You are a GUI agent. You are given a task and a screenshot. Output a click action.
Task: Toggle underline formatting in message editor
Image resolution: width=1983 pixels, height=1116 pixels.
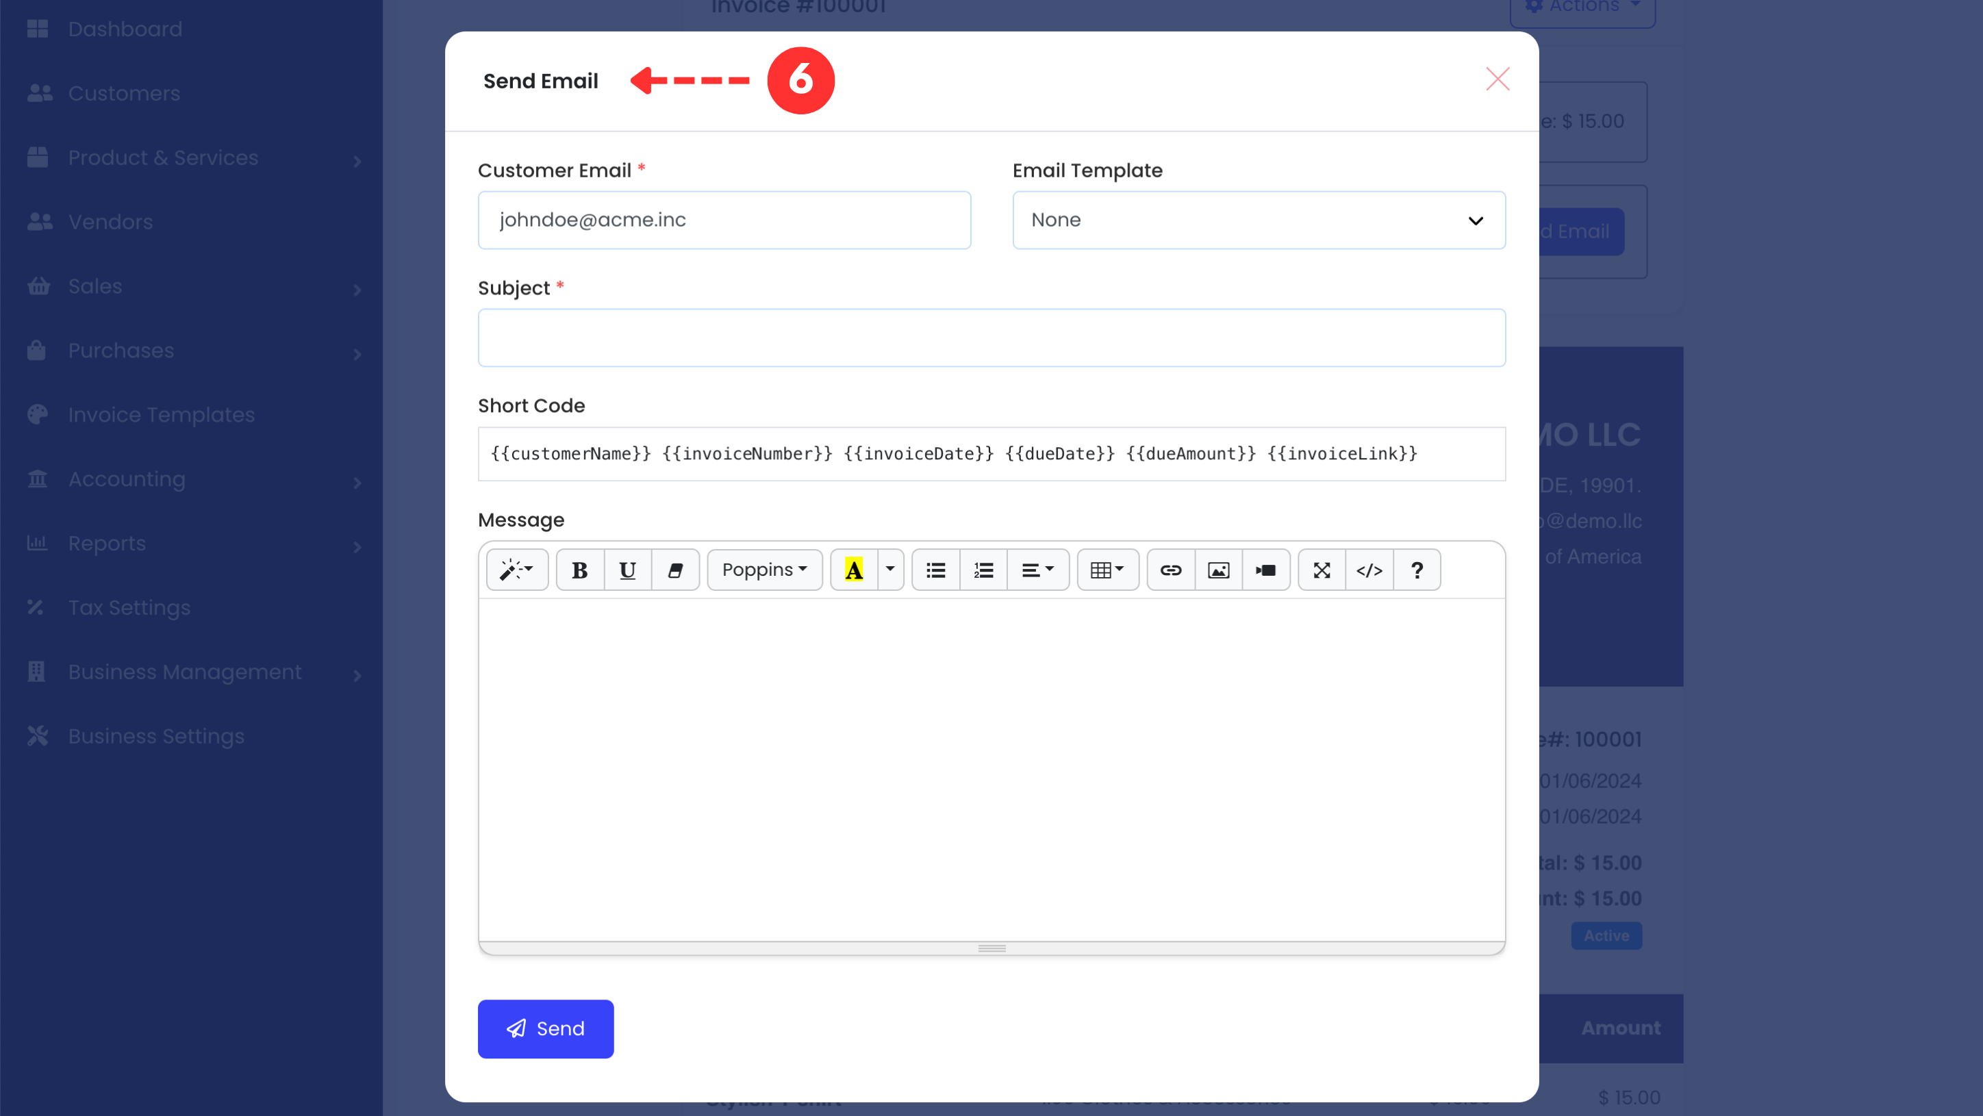coord(627,570)
